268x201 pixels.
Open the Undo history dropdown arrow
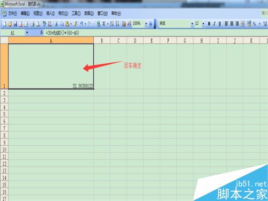coord(85,24)
